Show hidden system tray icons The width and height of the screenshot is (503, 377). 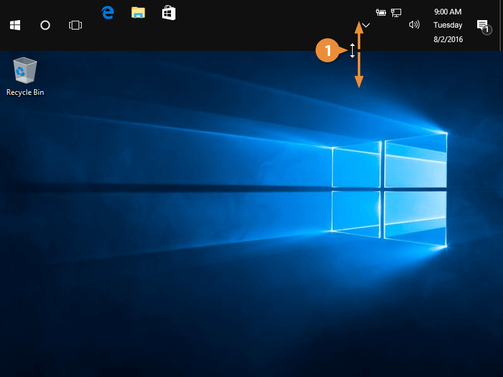click(x=366, y=25)
